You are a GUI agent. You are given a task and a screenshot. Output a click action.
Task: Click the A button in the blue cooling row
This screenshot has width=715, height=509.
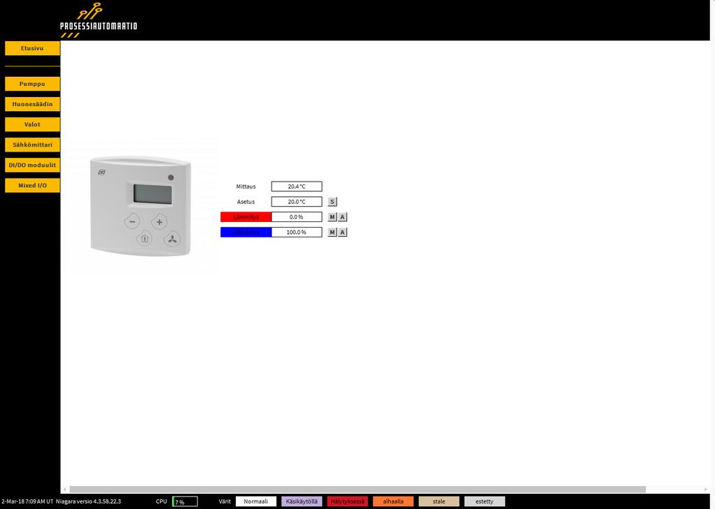pos(342,232)
